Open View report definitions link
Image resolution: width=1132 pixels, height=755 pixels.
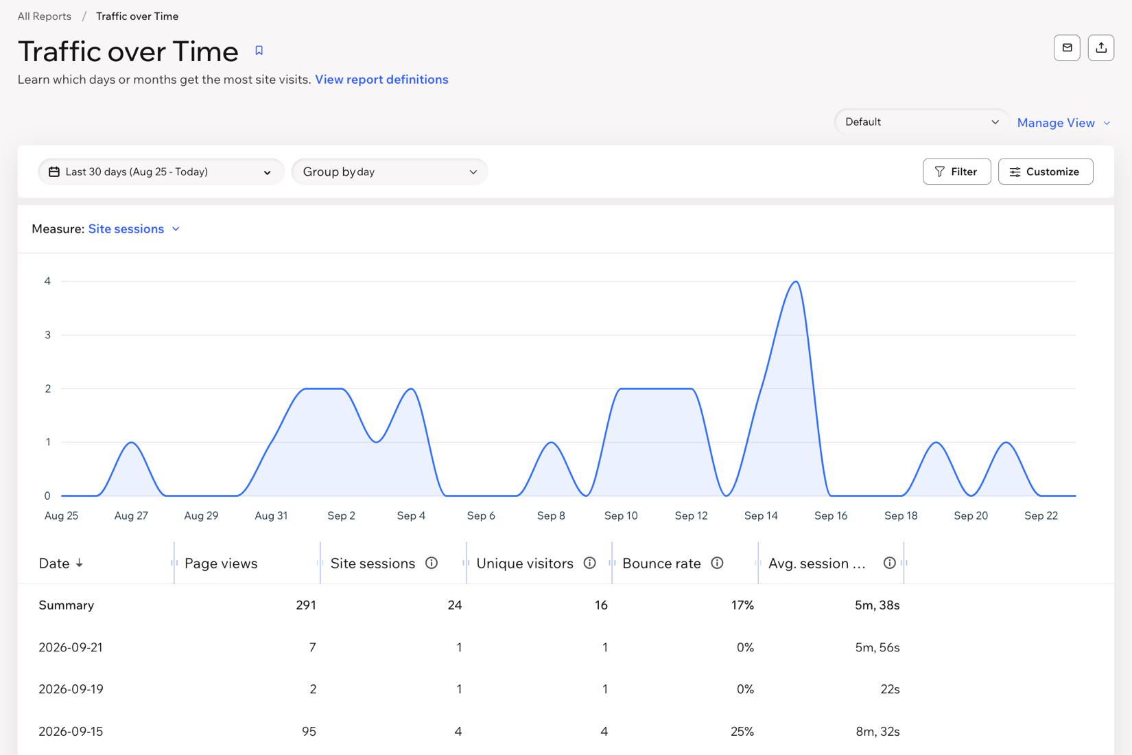[381, 80]
